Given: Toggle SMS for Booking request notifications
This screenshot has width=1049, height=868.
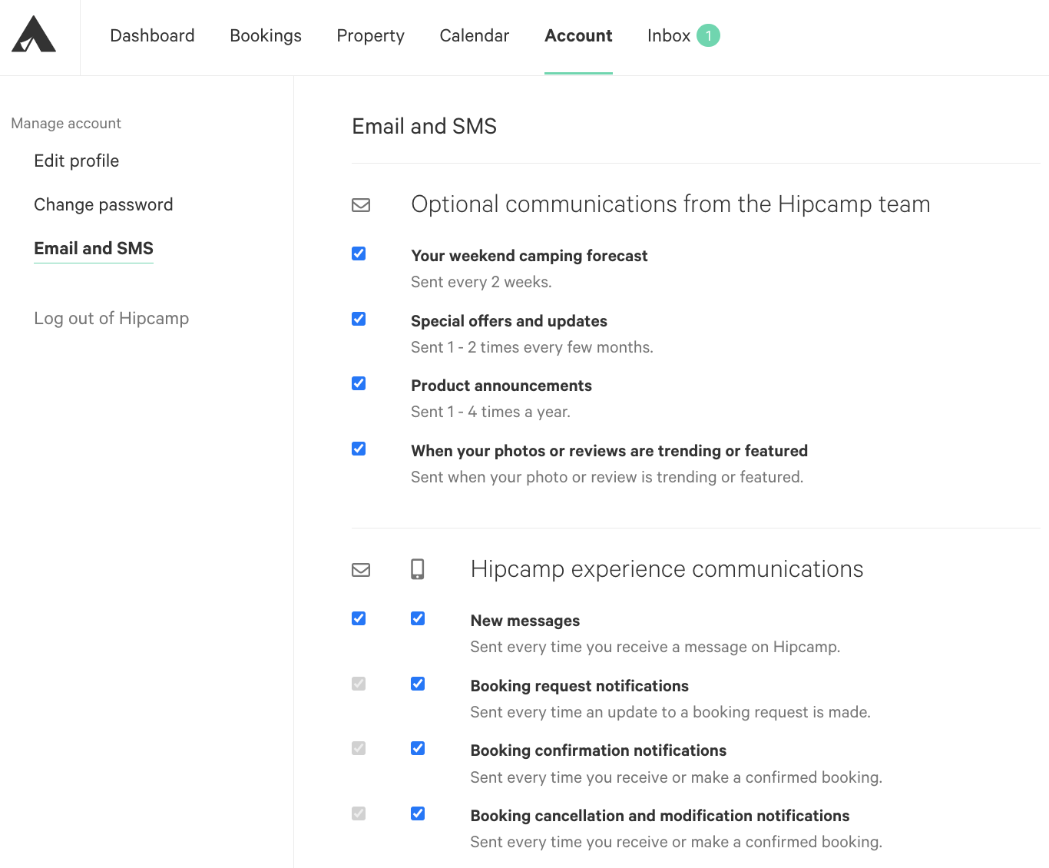Looking at the screenshot, I should [418, 684].
